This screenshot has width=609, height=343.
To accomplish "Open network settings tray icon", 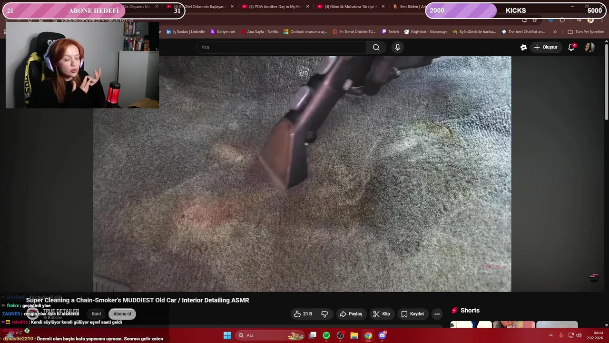I will pos(570,335).
